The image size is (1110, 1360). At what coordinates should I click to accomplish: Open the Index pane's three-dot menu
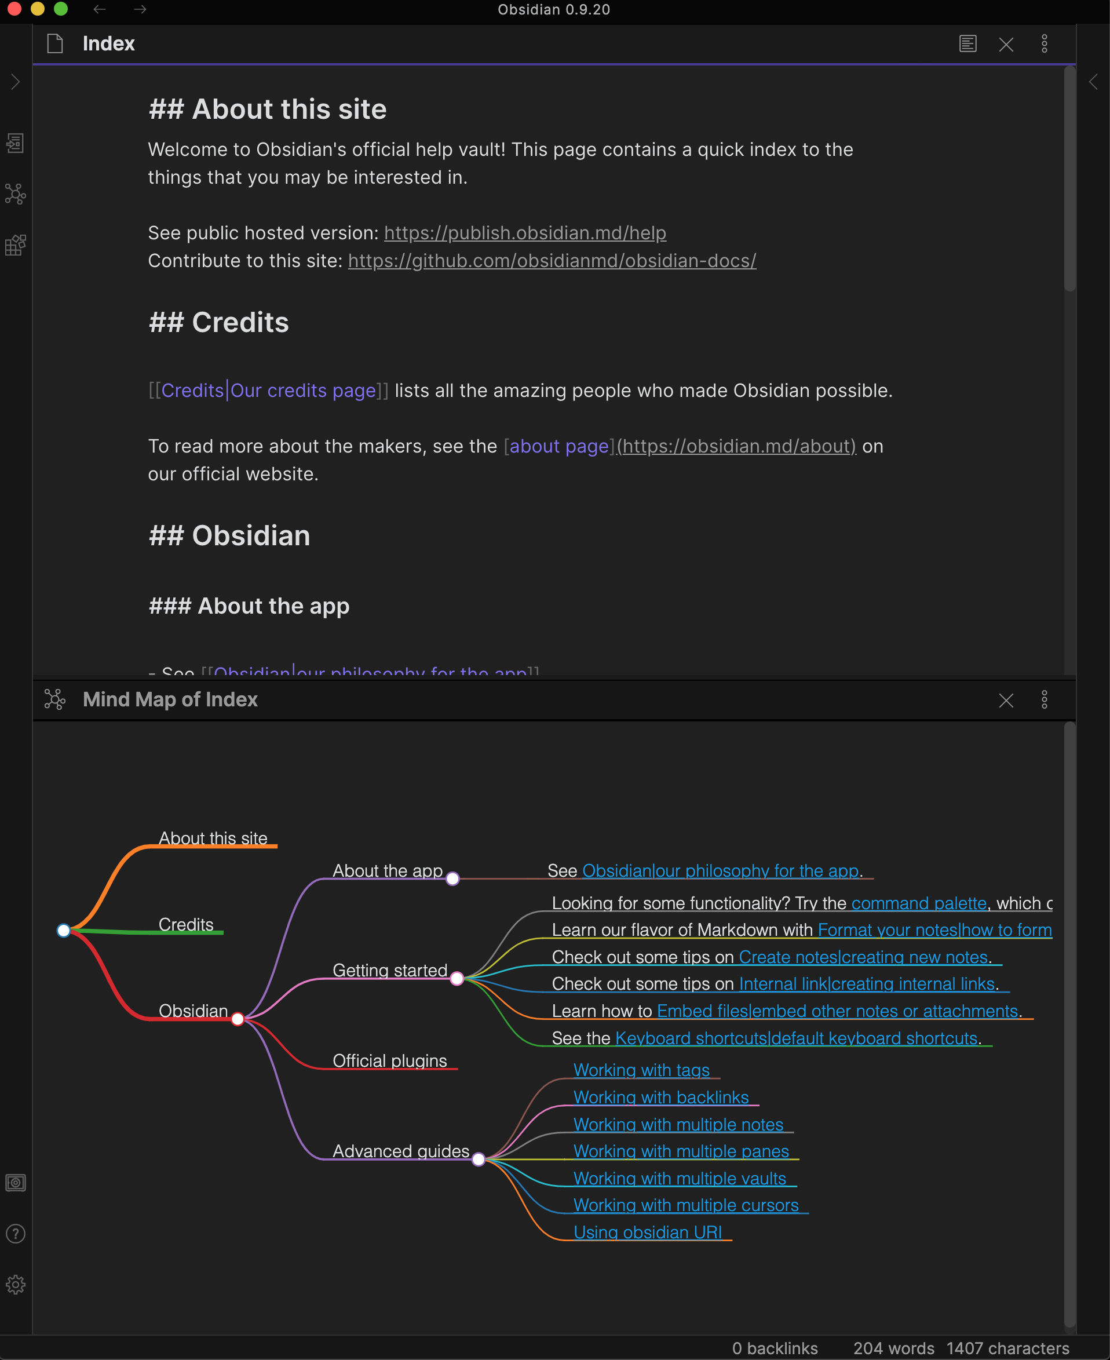pyautogui.click(x=1044, y=43)
